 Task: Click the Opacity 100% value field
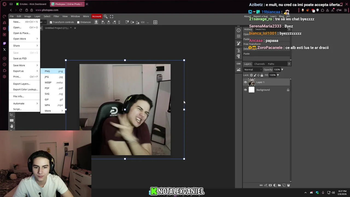tap(277, 69)
